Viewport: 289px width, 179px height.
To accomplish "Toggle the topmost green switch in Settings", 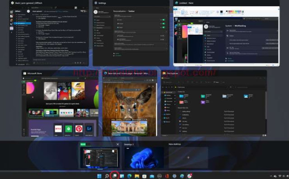I will tap(163, 20).
